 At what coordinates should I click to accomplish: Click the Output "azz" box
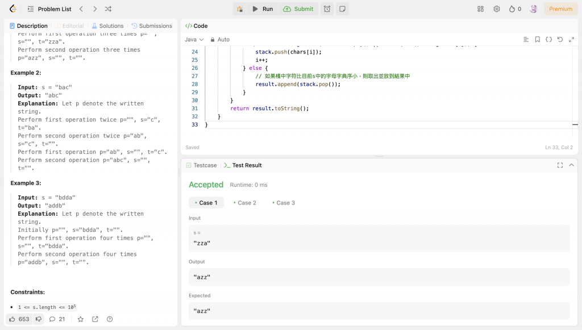pyautogui.click(x=379, y=277)
